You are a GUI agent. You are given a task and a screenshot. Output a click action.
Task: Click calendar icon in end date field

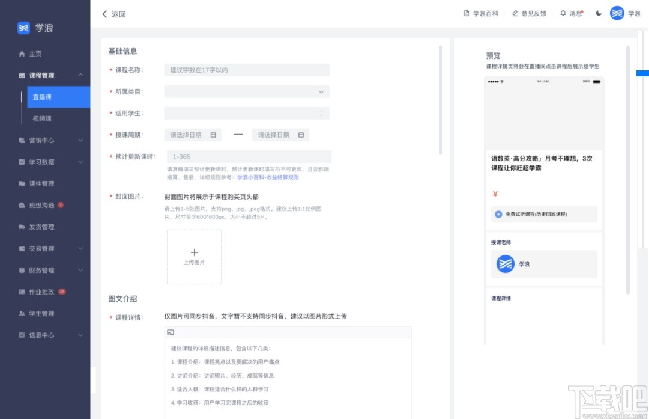click(301, 135)
